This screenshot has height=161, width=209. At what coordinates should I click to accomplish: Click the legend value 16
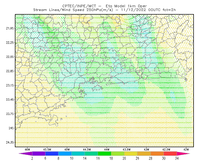coord(98,158)
